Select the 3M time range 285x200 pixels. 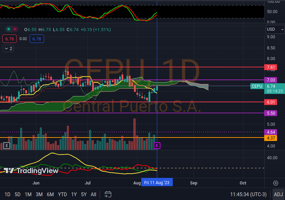point(39,194)
